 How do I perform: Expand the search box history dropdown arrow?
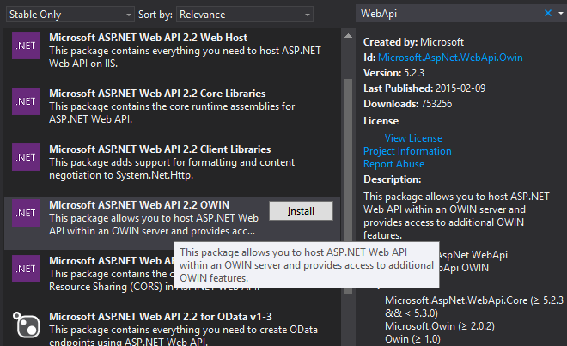[560, 13]
